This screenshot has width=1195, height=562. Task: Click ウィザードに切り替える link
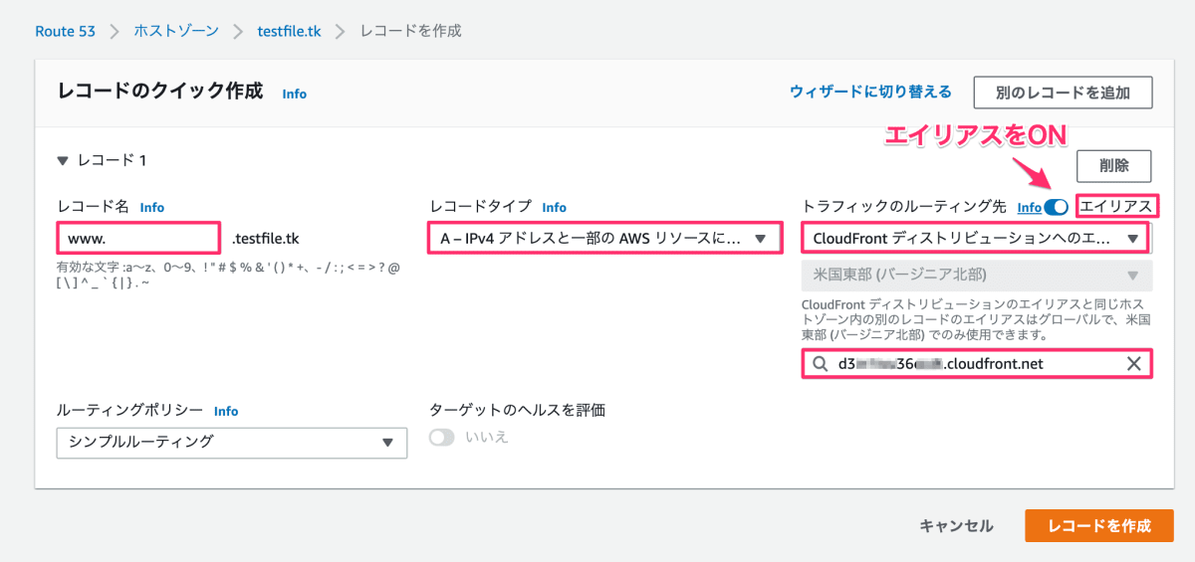point(870,92)
